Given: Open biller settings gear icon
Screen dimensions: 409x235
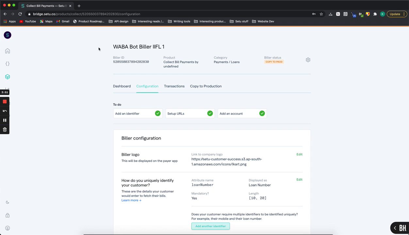Looking at the screenshot, I should [x=308, y=60].
